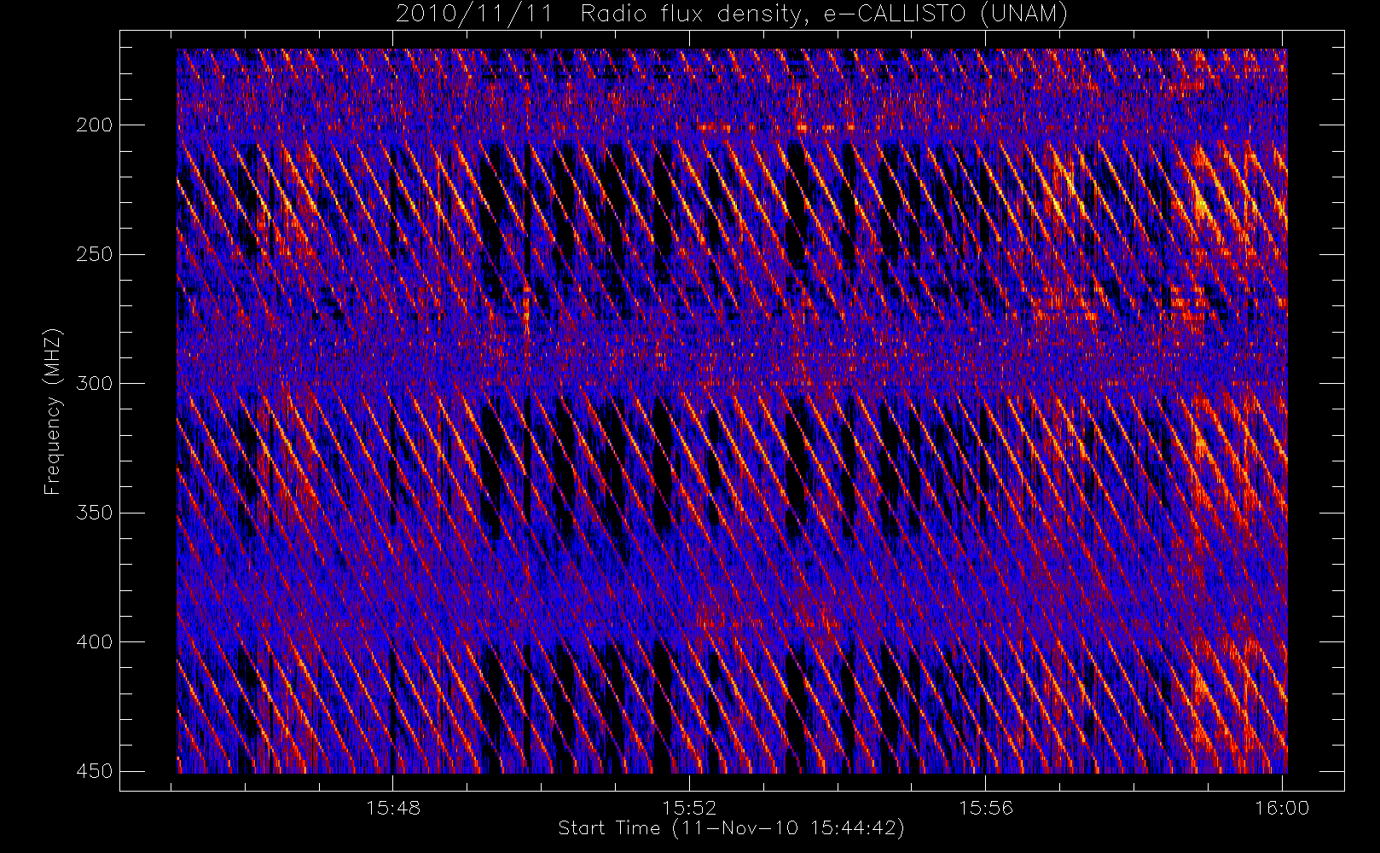This screenshot has width=1380, height=853.
Task: Click the 450 frequency tick label
Action: tap(94, 771)
